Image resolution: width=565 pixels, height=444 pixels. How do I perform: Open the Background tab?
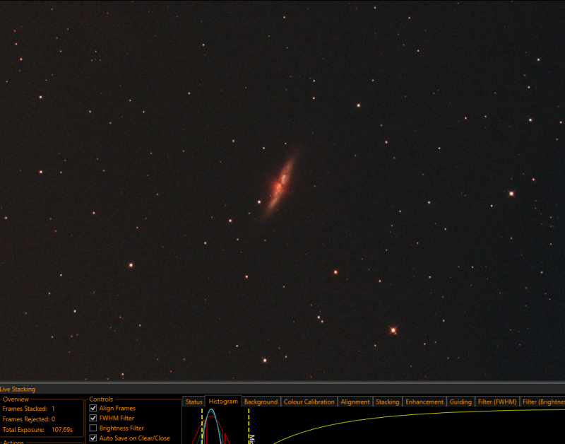tap(261, 402)
